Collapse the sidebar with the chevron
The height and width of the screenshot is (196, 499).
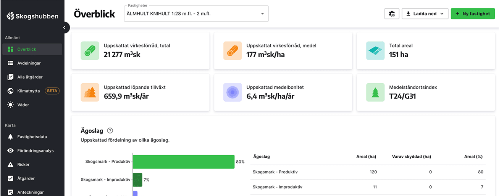(65, 28)
